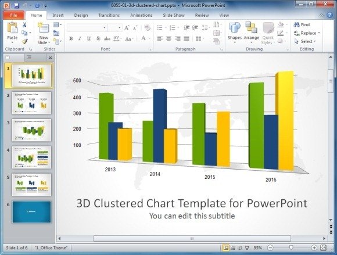The height and width of the screenshot is (255, 337).
Task: Click the Find binoculars icon
Action: pyautogui.click(x=296, y=25)
